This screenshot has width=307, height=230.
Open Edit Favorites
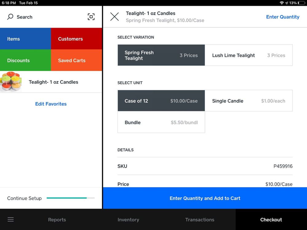(51, 104)
